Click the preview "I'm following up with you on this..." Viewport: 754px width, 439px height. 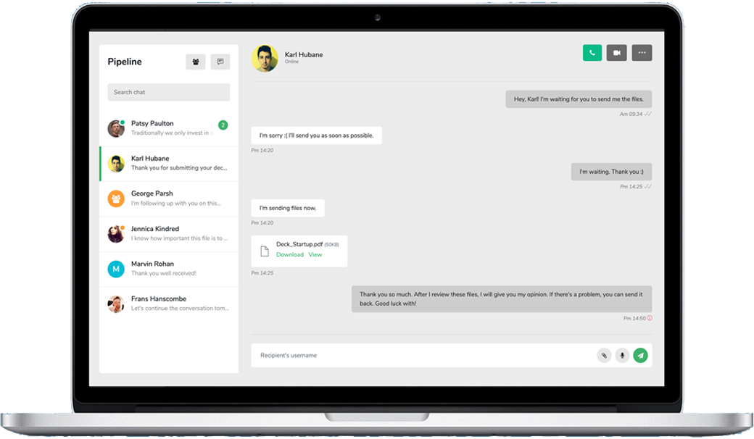(176, 203)
